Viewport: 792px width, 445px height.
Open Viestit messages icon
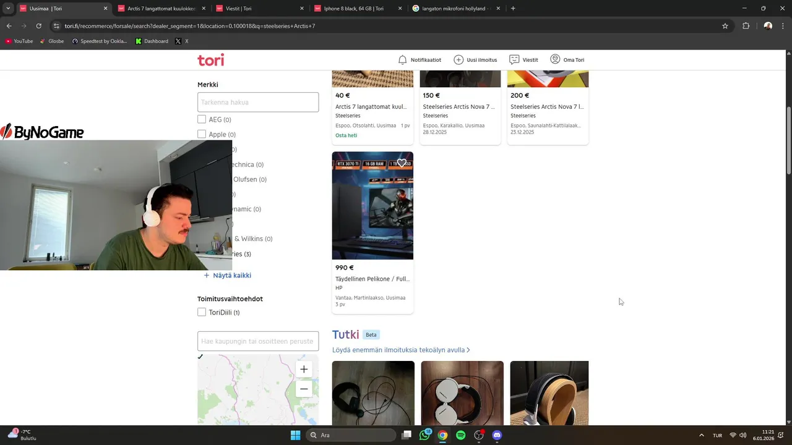coord(514,60)
